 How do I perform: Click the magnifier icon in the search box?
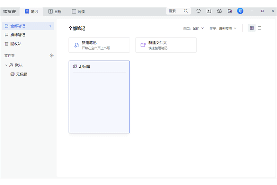tap(186, 11)
